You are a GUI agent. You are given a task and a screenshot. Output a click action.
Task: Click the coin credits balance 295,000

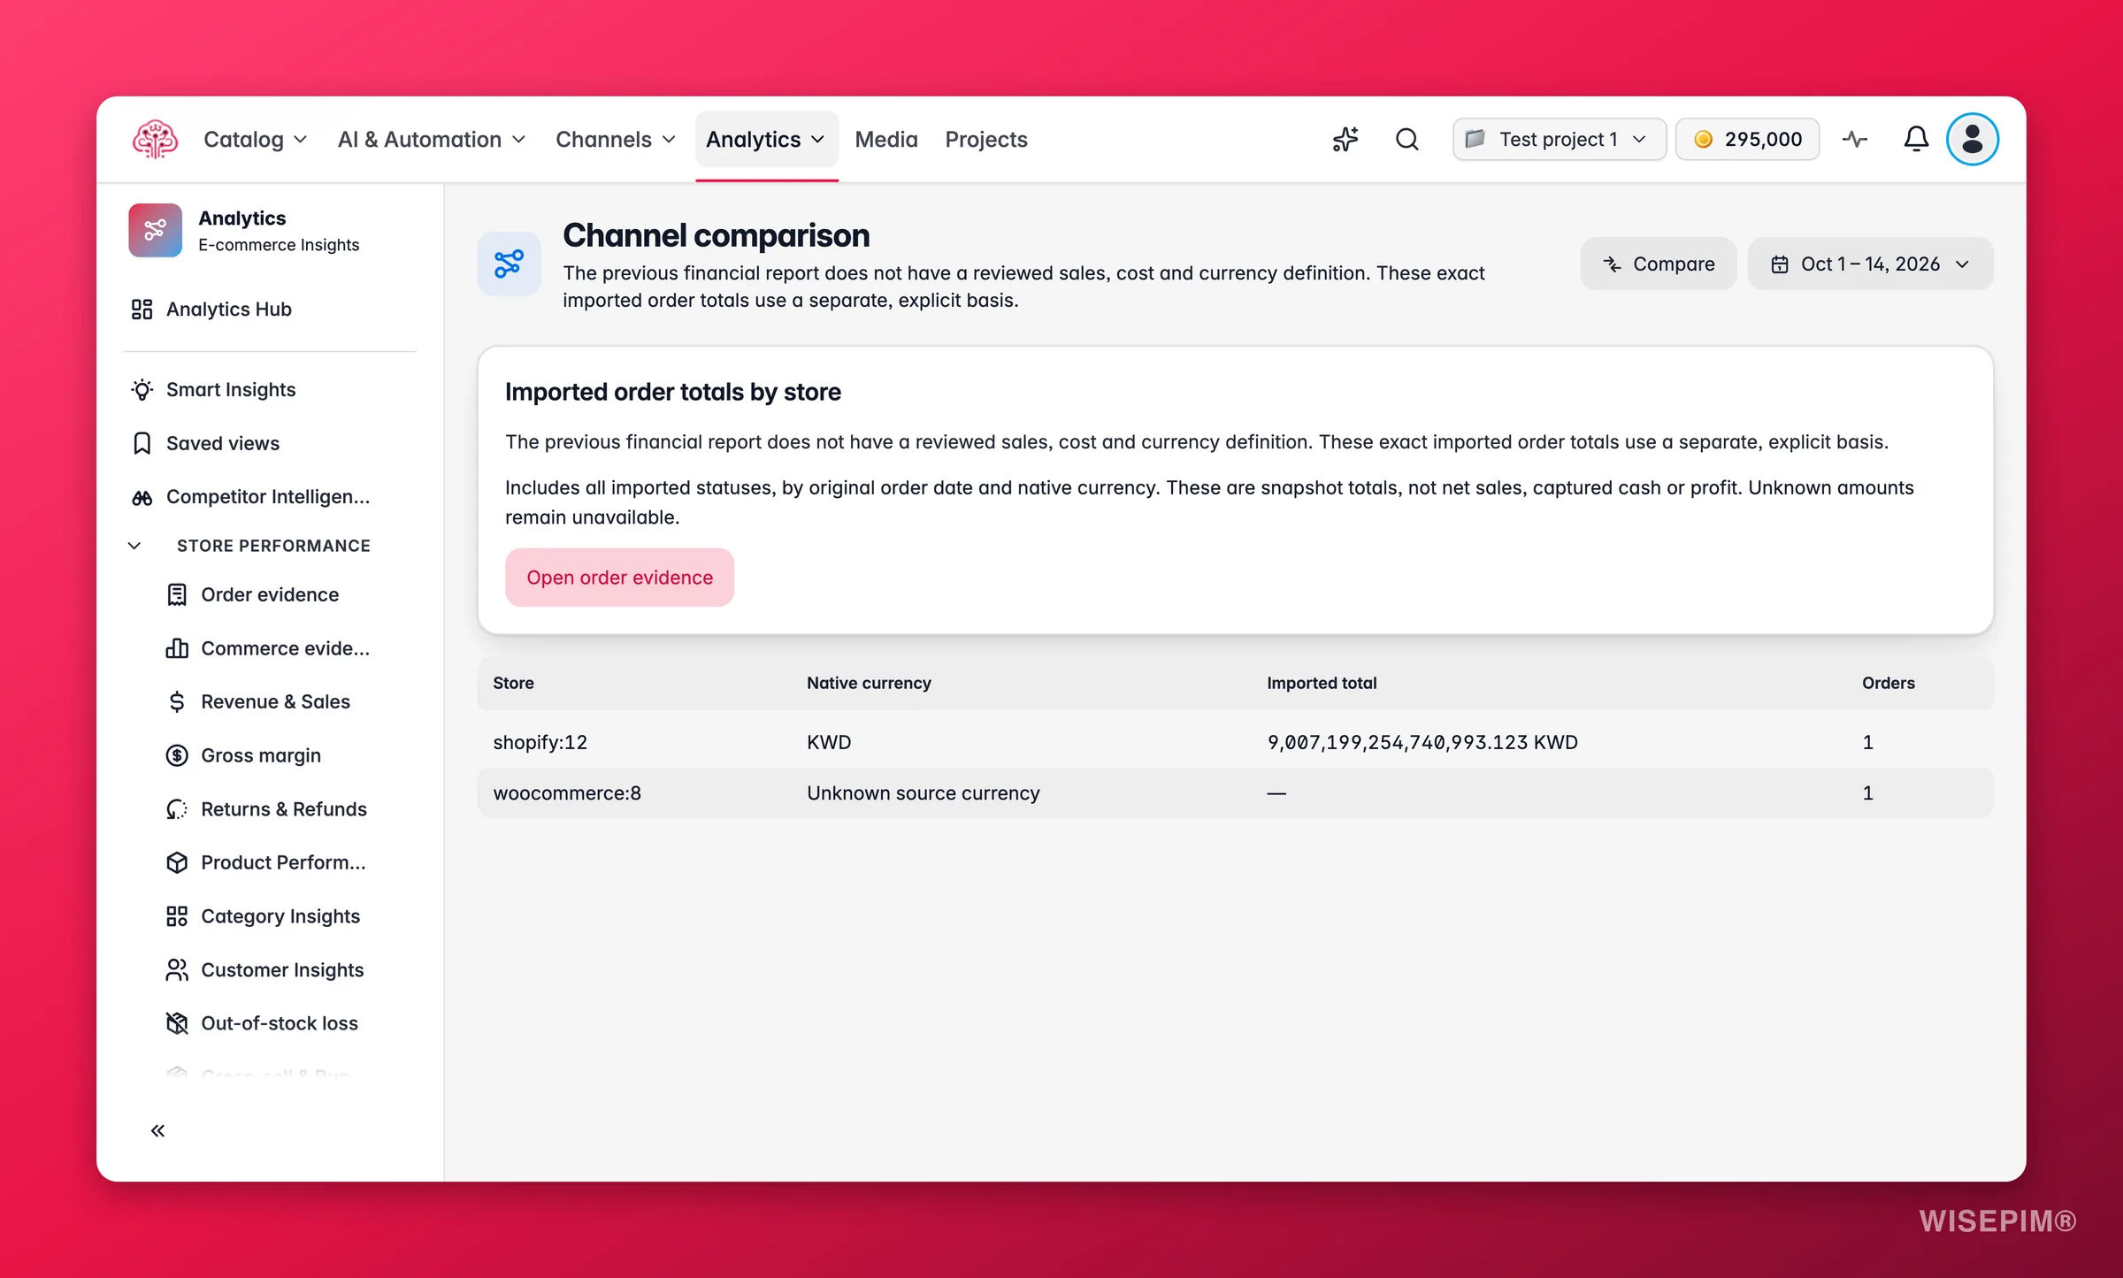tap(1747, 139)
